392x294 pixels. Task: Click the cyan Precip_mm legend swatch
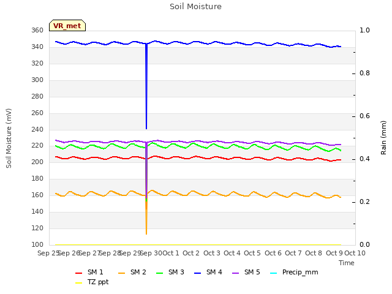tap(274, 273)
